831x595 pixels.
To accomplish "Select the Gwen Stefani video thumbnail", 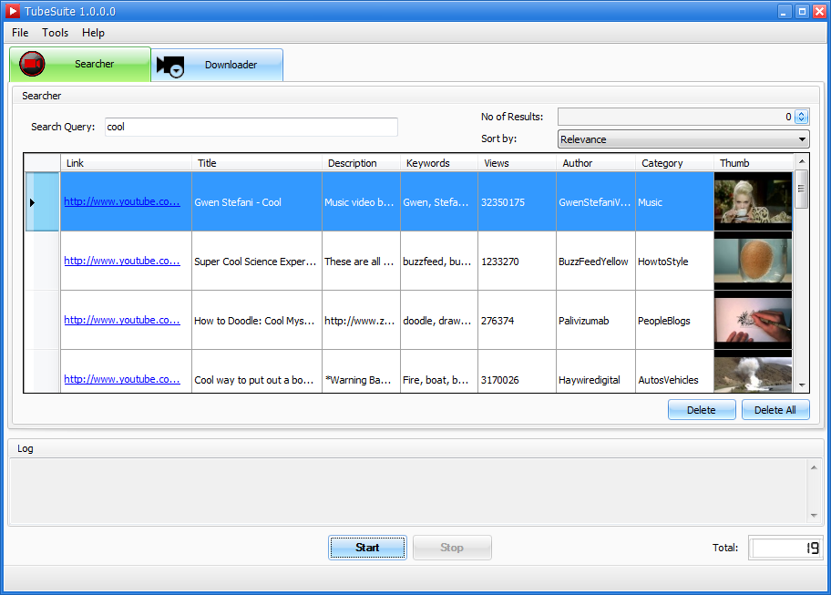I will 753,202.
